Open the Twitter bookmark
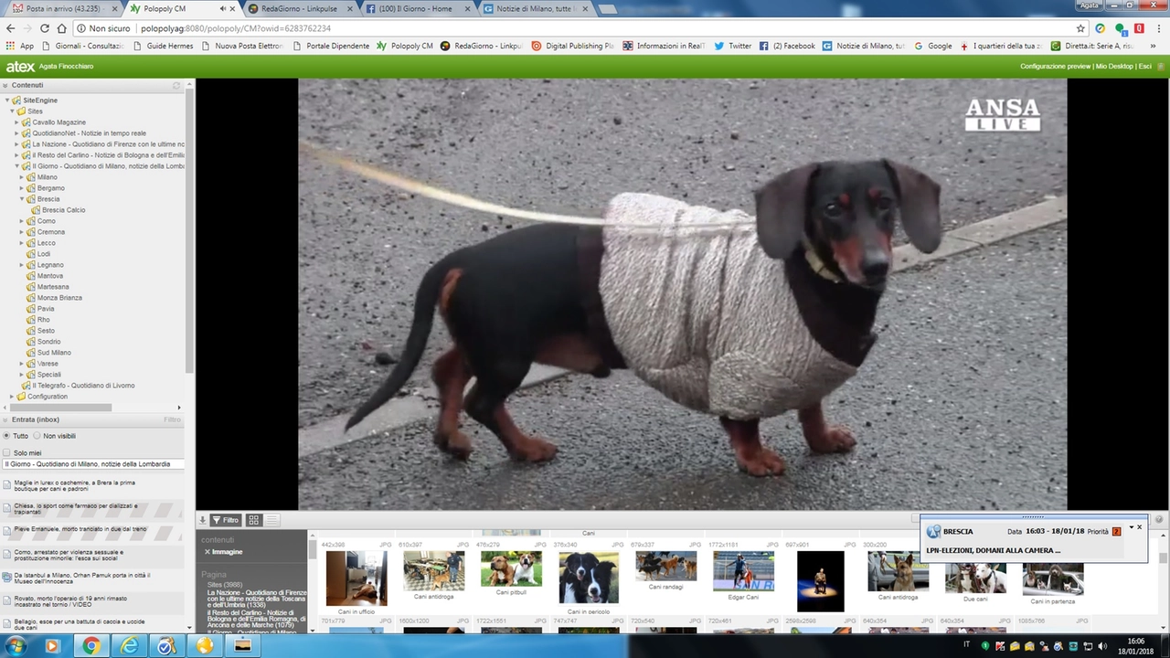1170x658 pixels. (733, 46)
